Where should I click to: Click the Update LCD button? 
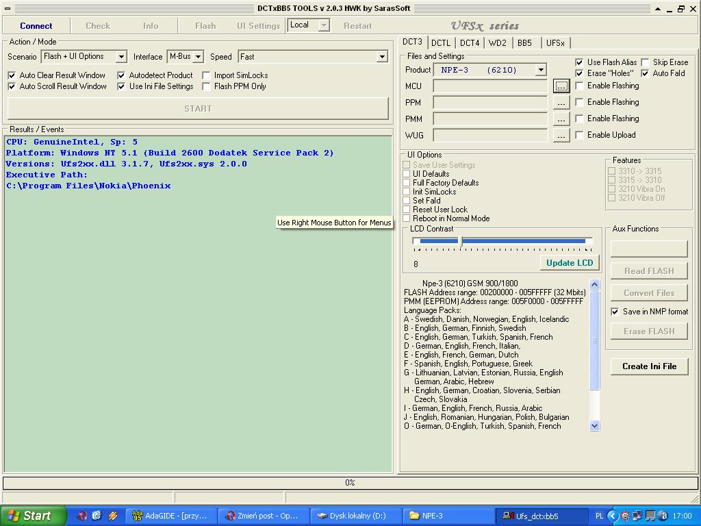click(x=569, y=263)
